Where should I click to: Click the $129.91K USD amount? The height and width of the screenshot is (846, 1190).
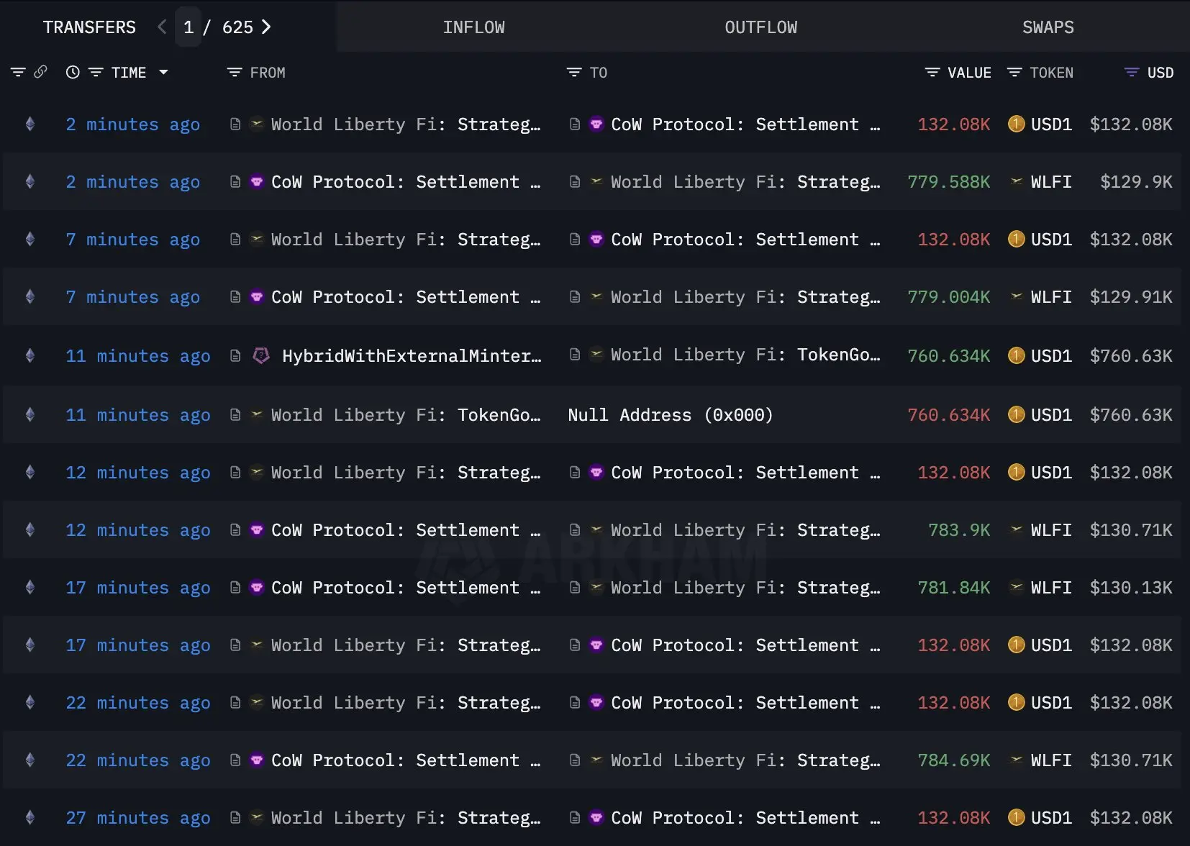point(1131,297)
